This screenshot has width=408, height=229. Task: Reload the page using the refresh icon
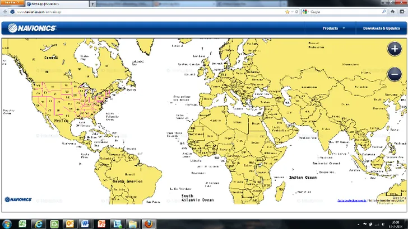pyautogui.click(x=295, y=11)
